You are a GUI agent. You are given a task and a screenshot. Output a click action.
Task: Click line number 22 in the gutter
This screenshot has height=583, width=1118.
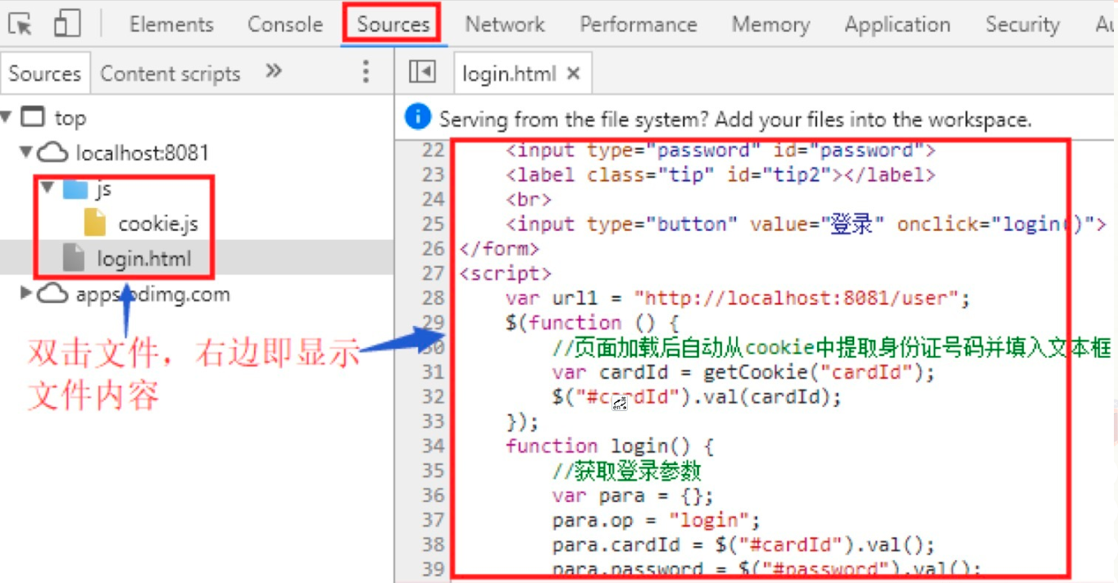(433, 151)
